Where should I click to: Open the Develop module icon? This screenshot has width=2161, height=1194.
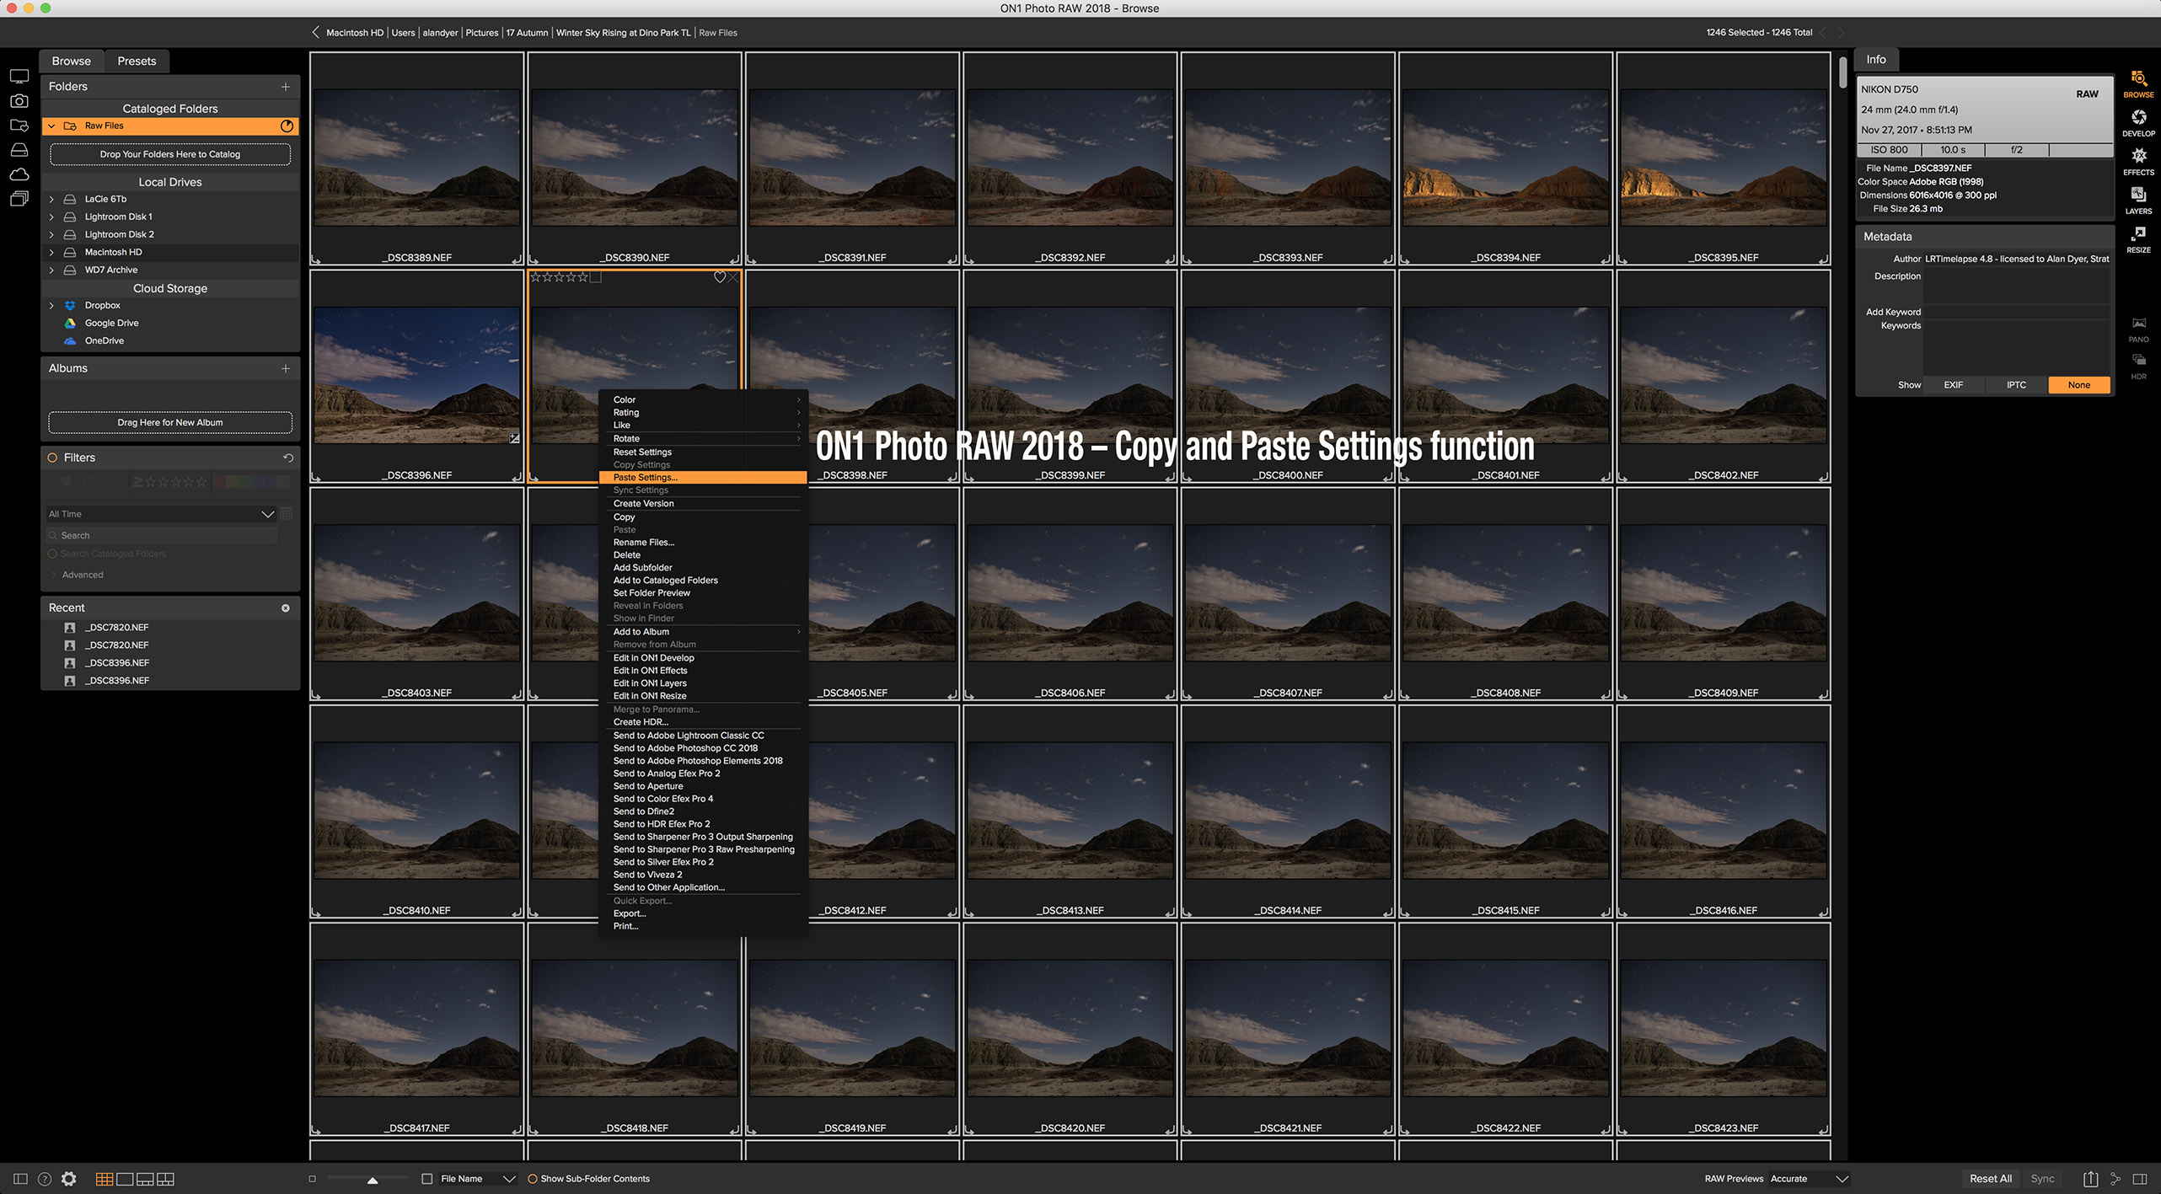click(2137, 120)
